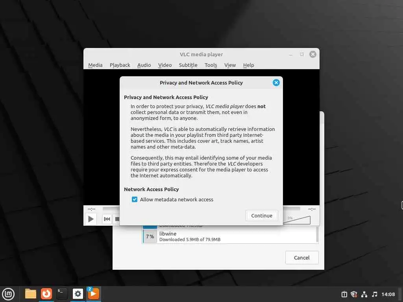Screen dimensions: 403x302
Task: Click the libwine download row
Action: click(230, 236)
